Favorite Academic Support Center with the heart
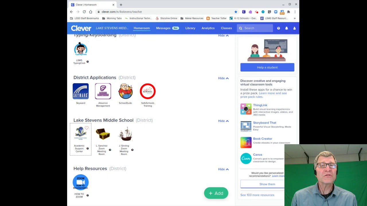This screenshot has width=367, height=206. coord(87,128)
